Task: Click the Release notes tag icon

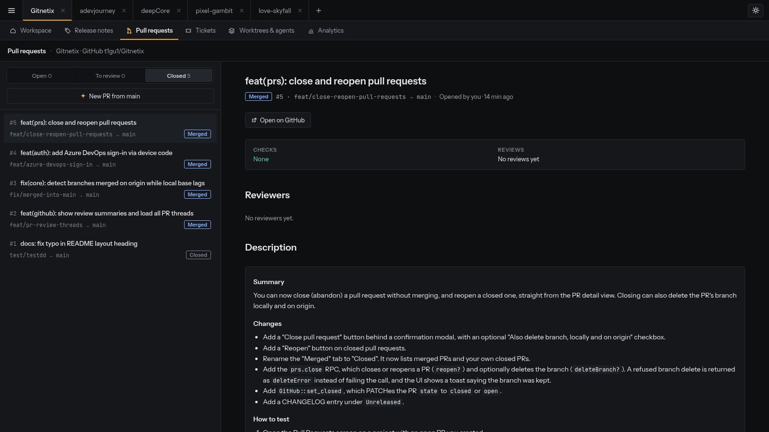Action: [x=68, y=31]
